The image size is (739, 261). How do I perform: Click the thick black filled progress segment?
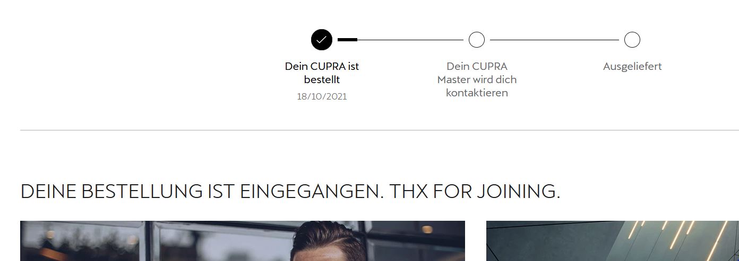[x=347, y=40]
